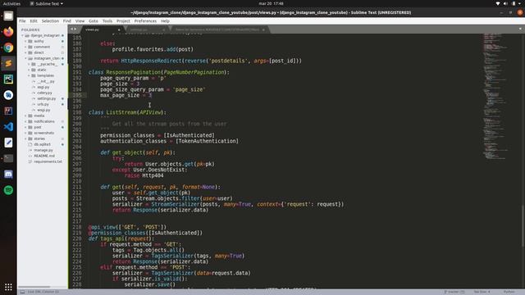Collapse the instagram_clone folder
Image resolution: width=525 pixels, height=295 pixels.
(25, 58)
